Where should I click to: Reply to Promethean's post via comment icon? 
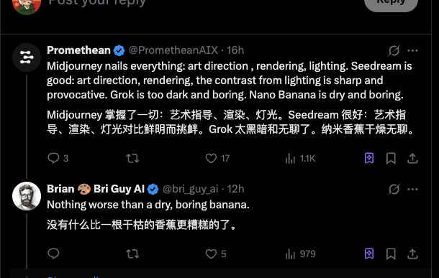point(53,158)
